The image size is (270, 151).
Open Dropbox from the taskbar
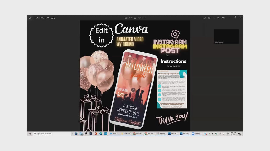coord(86,134)
